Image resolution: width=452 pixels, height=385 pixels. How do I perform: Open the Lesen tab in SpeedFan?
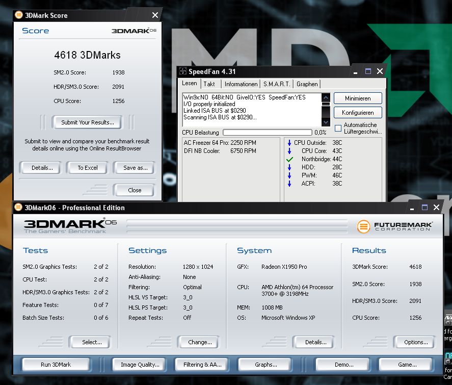coord(190,83)
